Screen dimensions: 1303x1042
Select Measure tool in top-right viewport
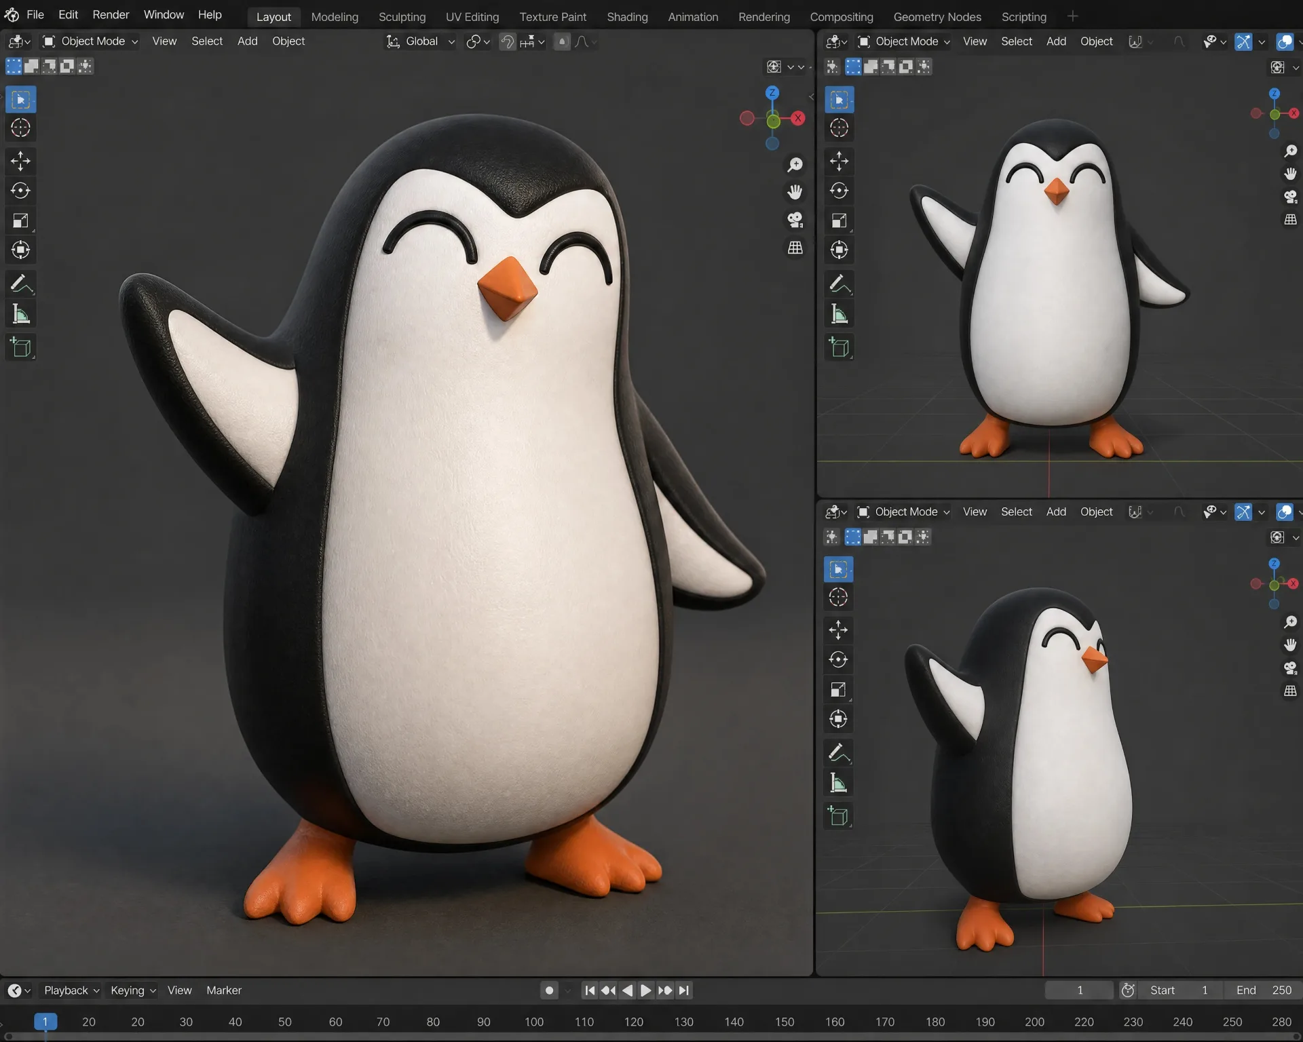pos(839,313)
